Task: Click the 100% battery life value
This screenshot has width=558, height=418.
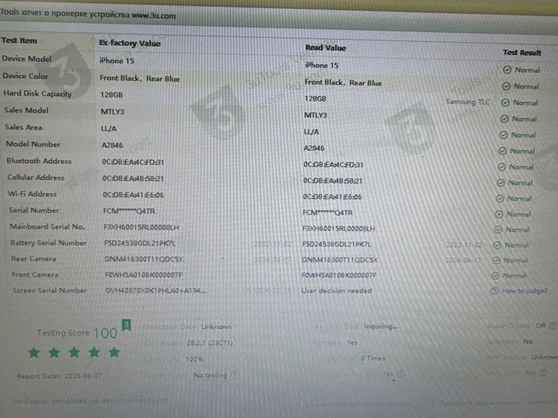Action: pos(194,359)
